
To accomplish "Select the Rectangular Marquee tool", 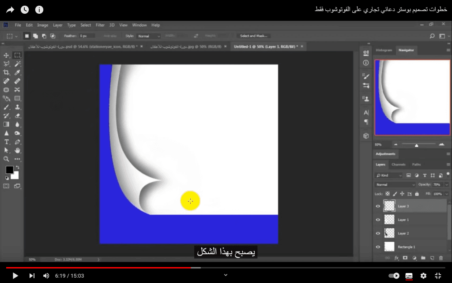I will (17, 55).
